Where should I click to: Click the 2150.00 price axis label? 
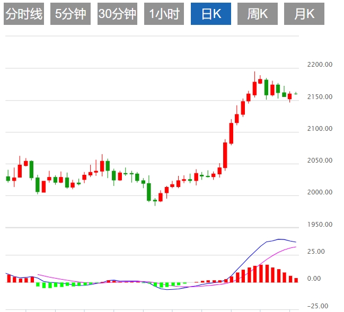[x=320, y=97]
